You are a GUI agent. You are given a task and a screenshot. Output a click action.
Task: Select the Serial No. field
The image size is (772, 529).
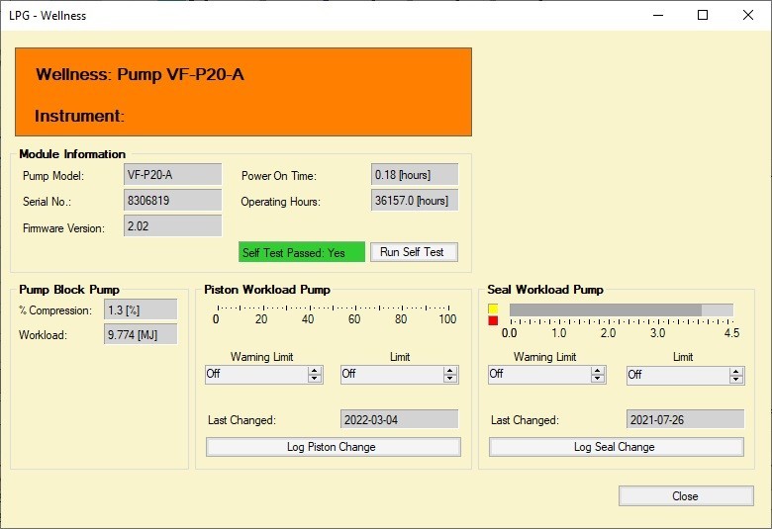click(172, 201)
